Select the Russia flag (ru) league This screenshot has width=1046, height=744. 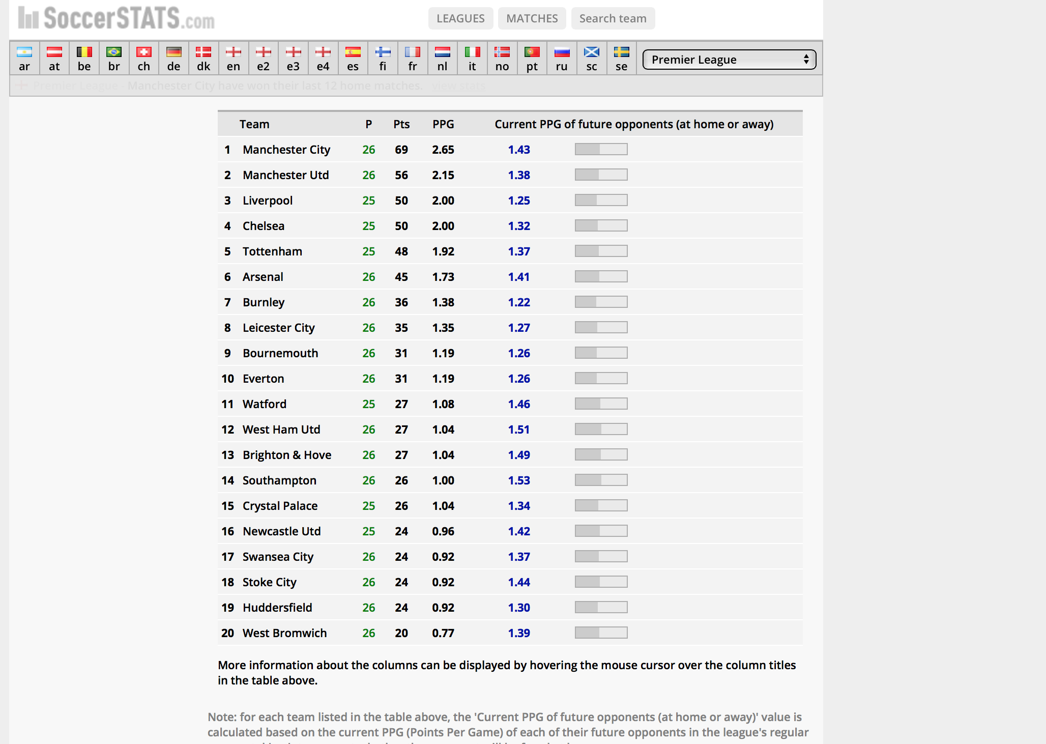pyautogui.click(x=562, y=59)
